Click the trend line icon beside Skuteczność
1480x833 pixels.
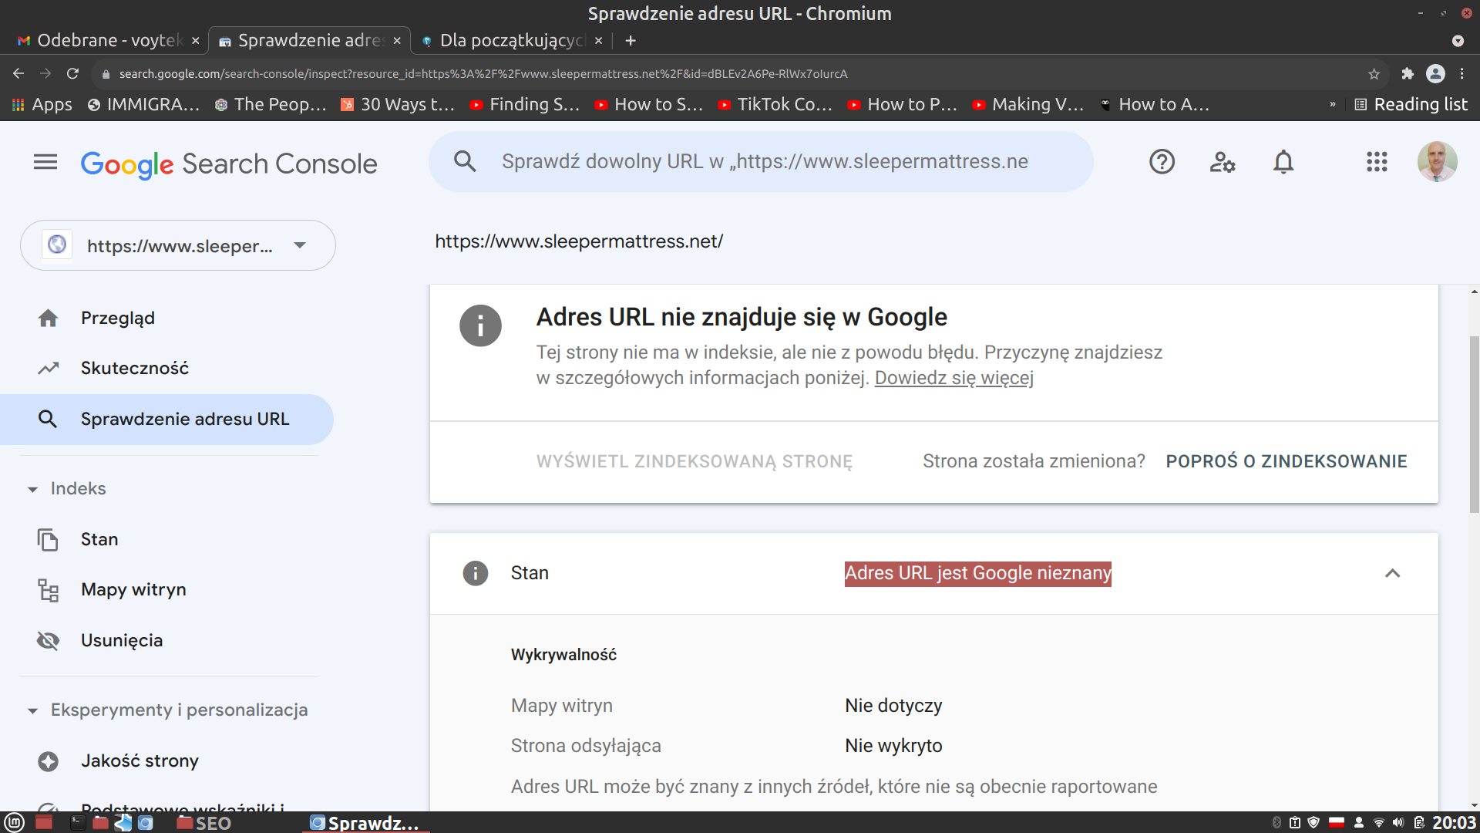click(48, 368)
